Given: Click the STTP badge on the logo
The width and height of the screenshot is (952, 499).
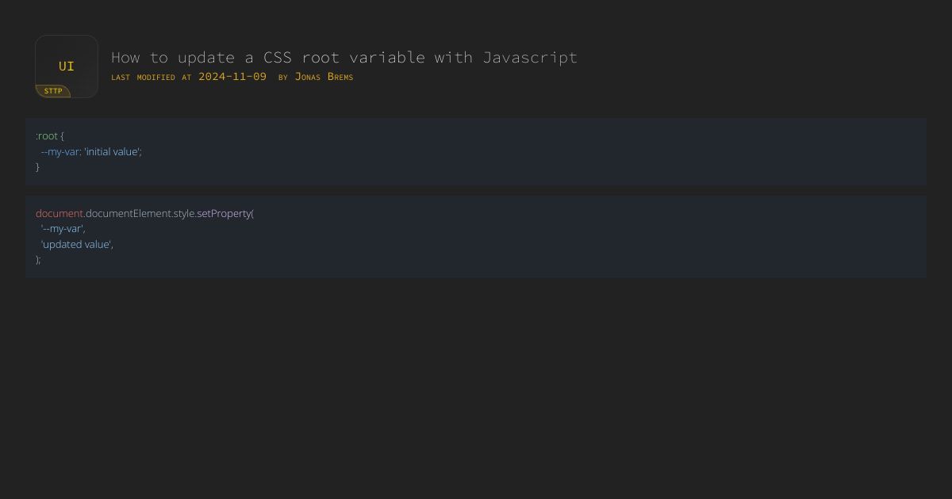Looking at the screenshot, I should tap(53, 91).
